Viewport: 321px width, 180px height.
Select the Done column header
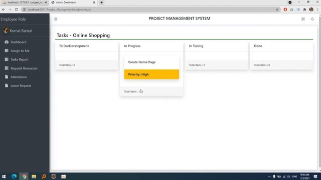pos(258,46)
